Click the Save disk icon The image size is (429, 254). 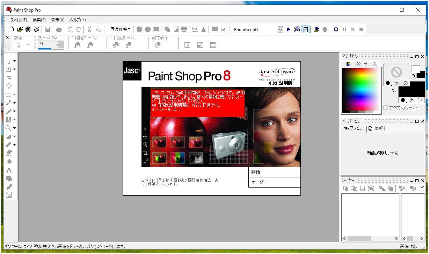click(x=48, y=29)
